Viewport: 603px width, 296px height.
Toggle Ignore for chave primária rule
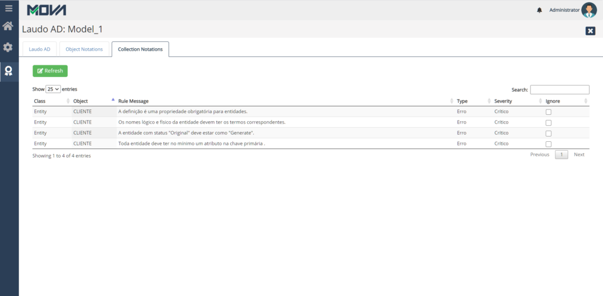548,144
